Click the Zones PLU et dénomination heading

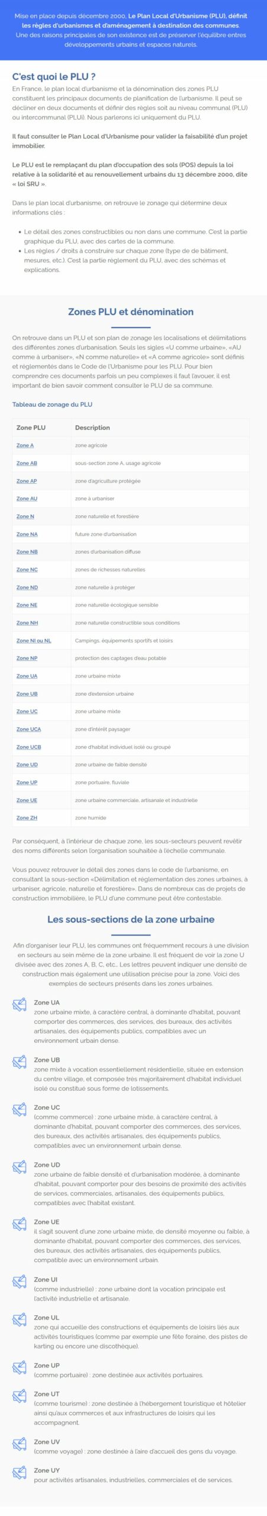click(131, 312)
